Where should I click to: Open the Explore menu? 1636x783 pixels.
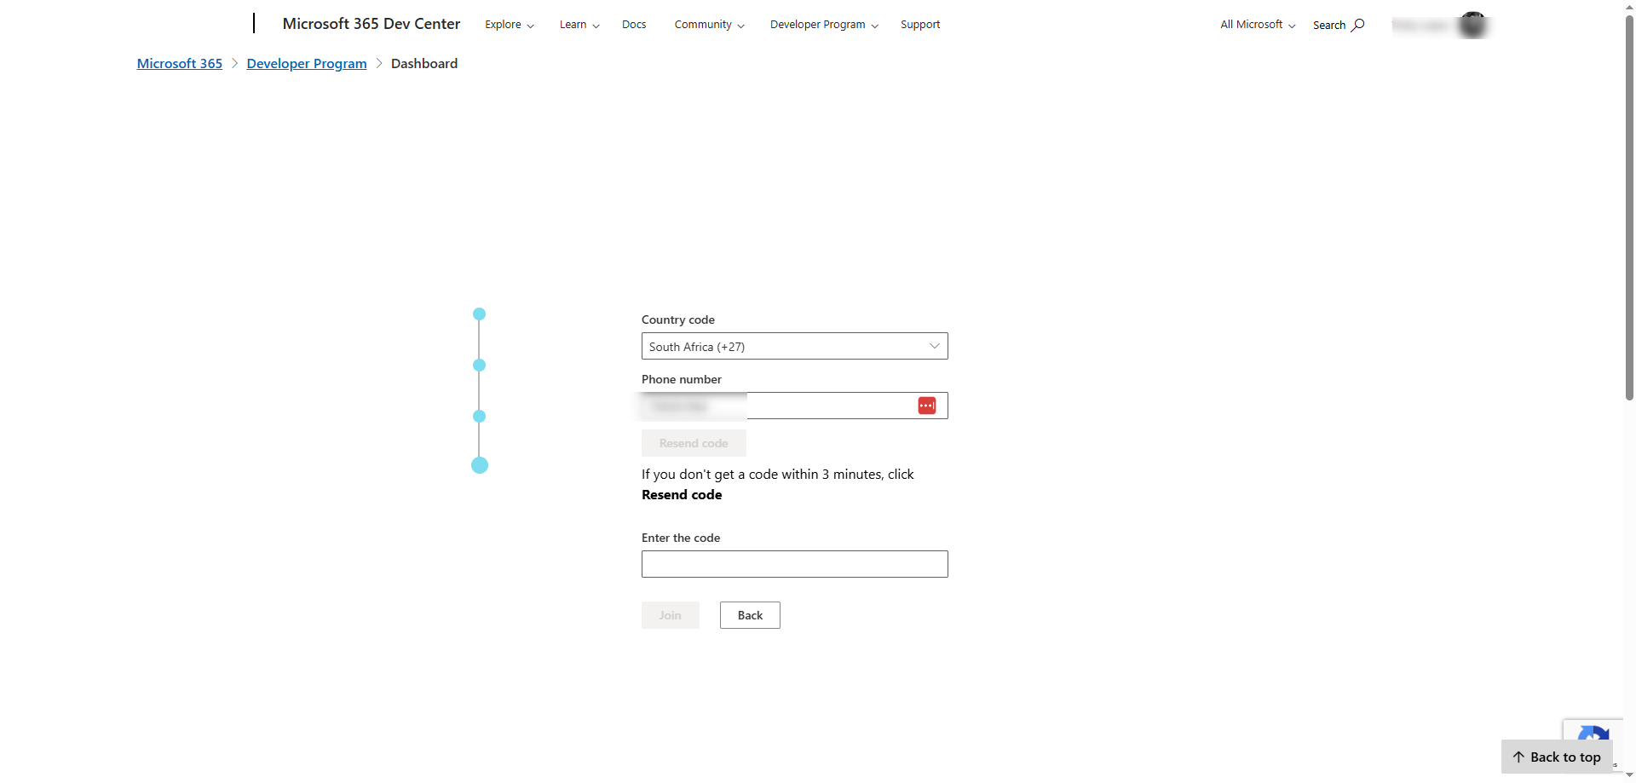[510, 25]
